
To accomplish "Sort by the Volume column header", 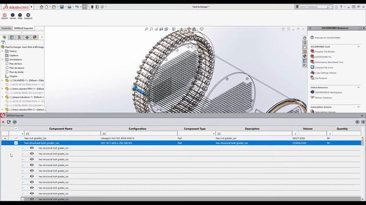I will click(x=308, y=129).
